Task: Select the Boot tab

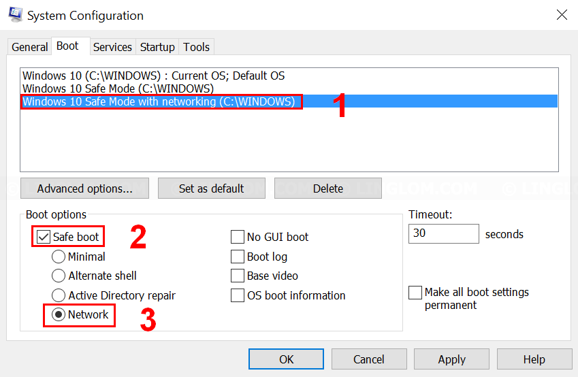Action: (x=70, y=46)
